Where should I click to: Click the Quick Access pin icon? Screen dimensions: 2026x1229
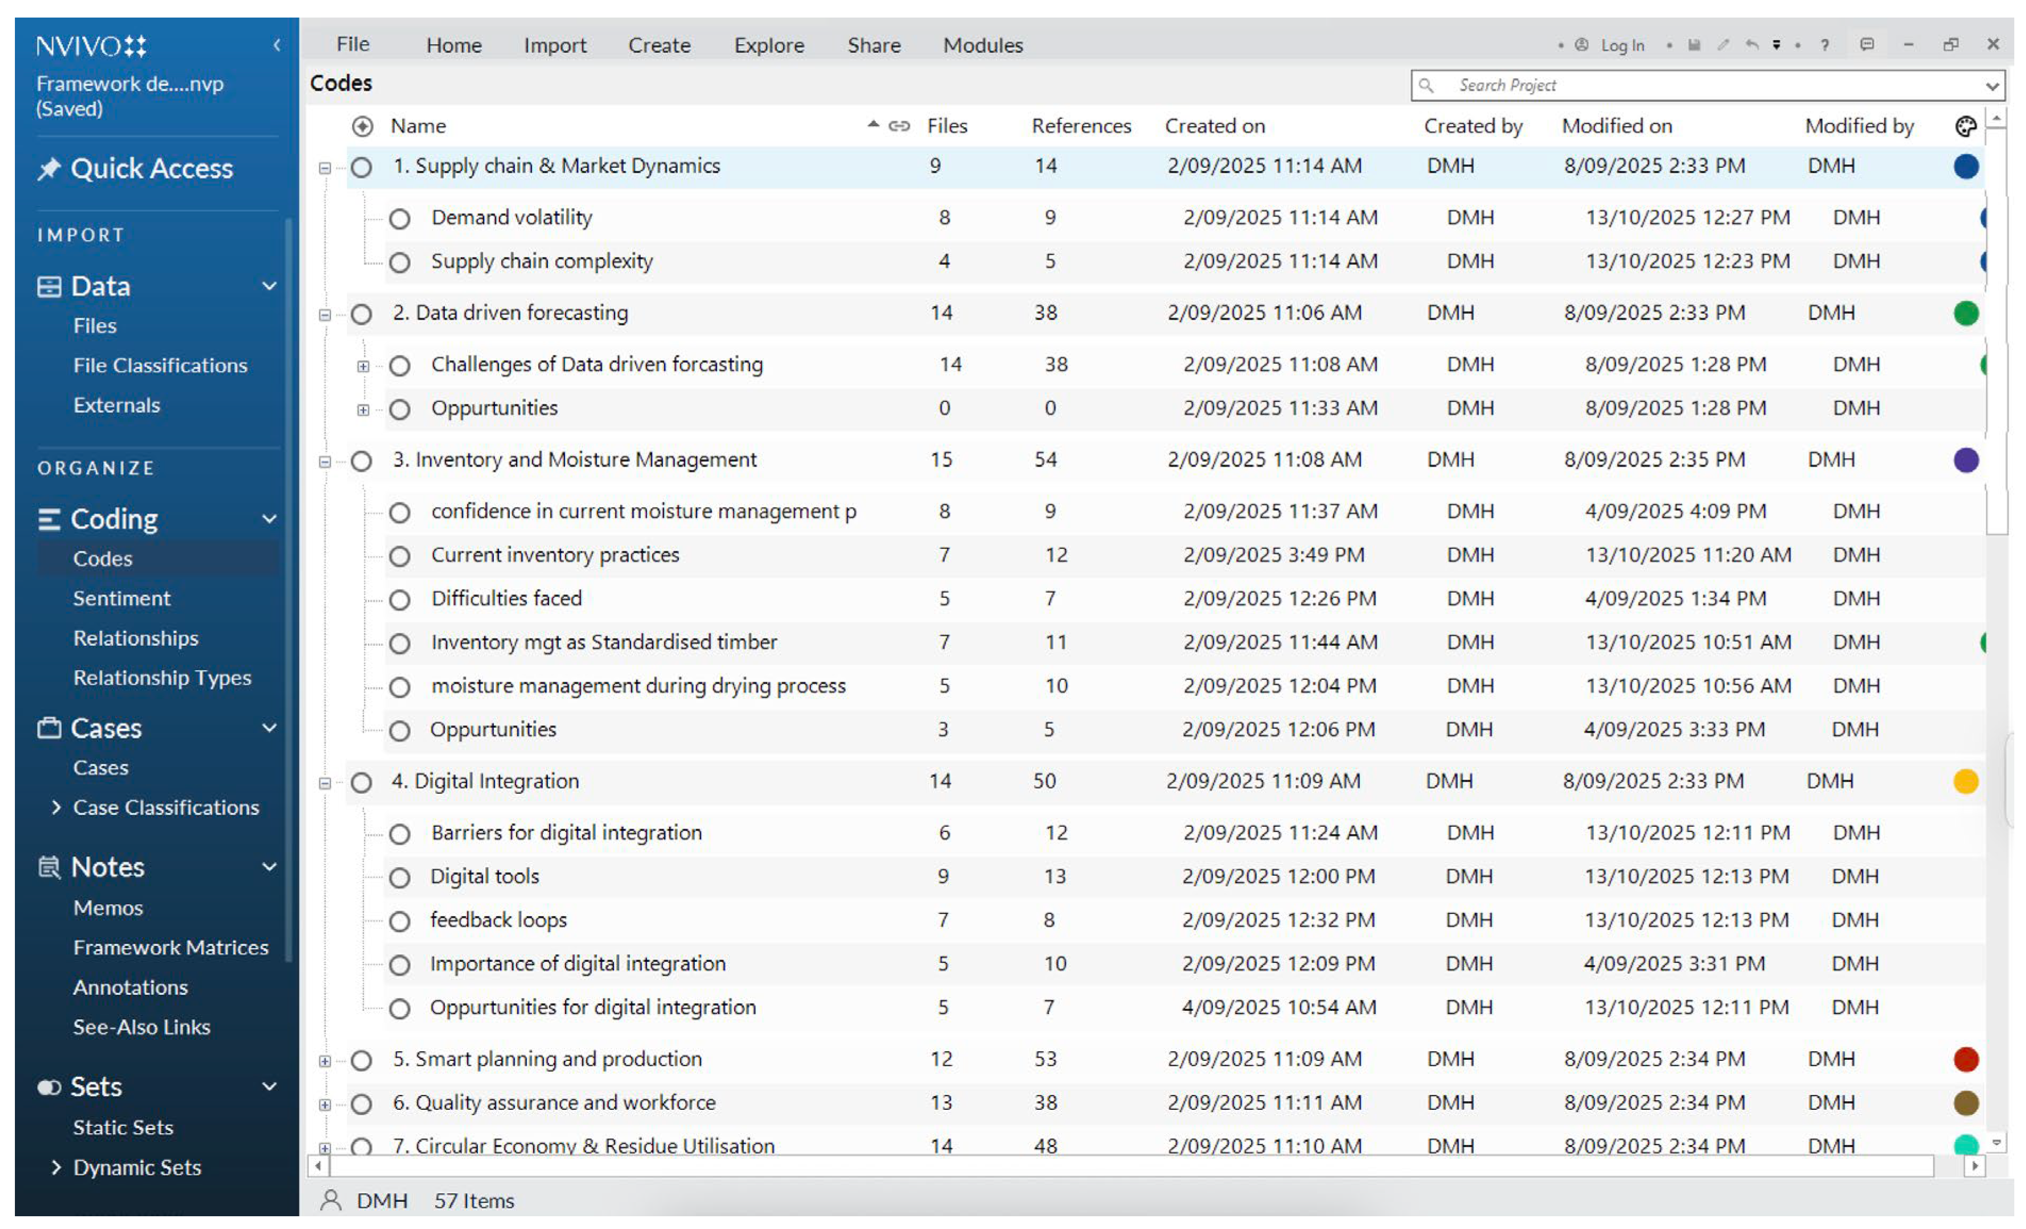[49, 169]
